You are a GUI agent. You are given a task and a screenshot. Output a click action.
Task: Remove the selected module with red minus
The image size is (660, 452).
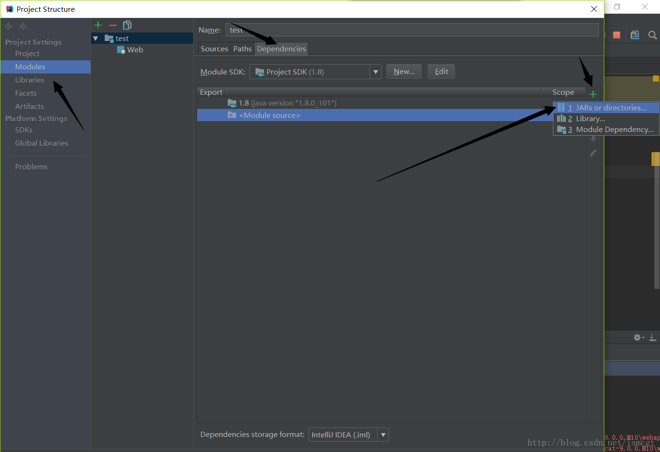point(113,25)
